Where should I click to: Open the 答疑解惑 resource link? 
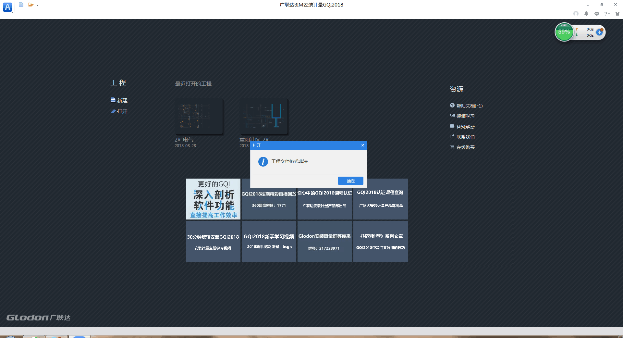tap(462, 126)
